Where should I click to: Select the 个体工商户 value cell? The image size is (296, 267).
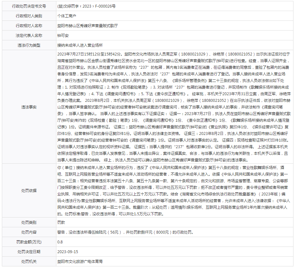tap(66, 16)
